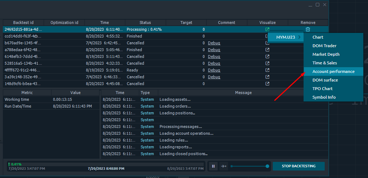Image resolution: width=368 pixels, height=178 pixels.
Task: Maximize the backtest window
Action: (x=318, y=4)
